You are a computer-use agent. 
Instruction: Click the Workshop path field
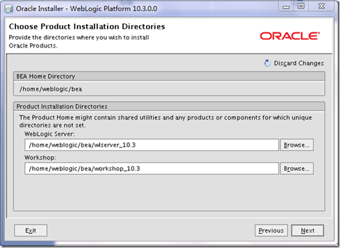pyautogui.click(x=152, y=168)
